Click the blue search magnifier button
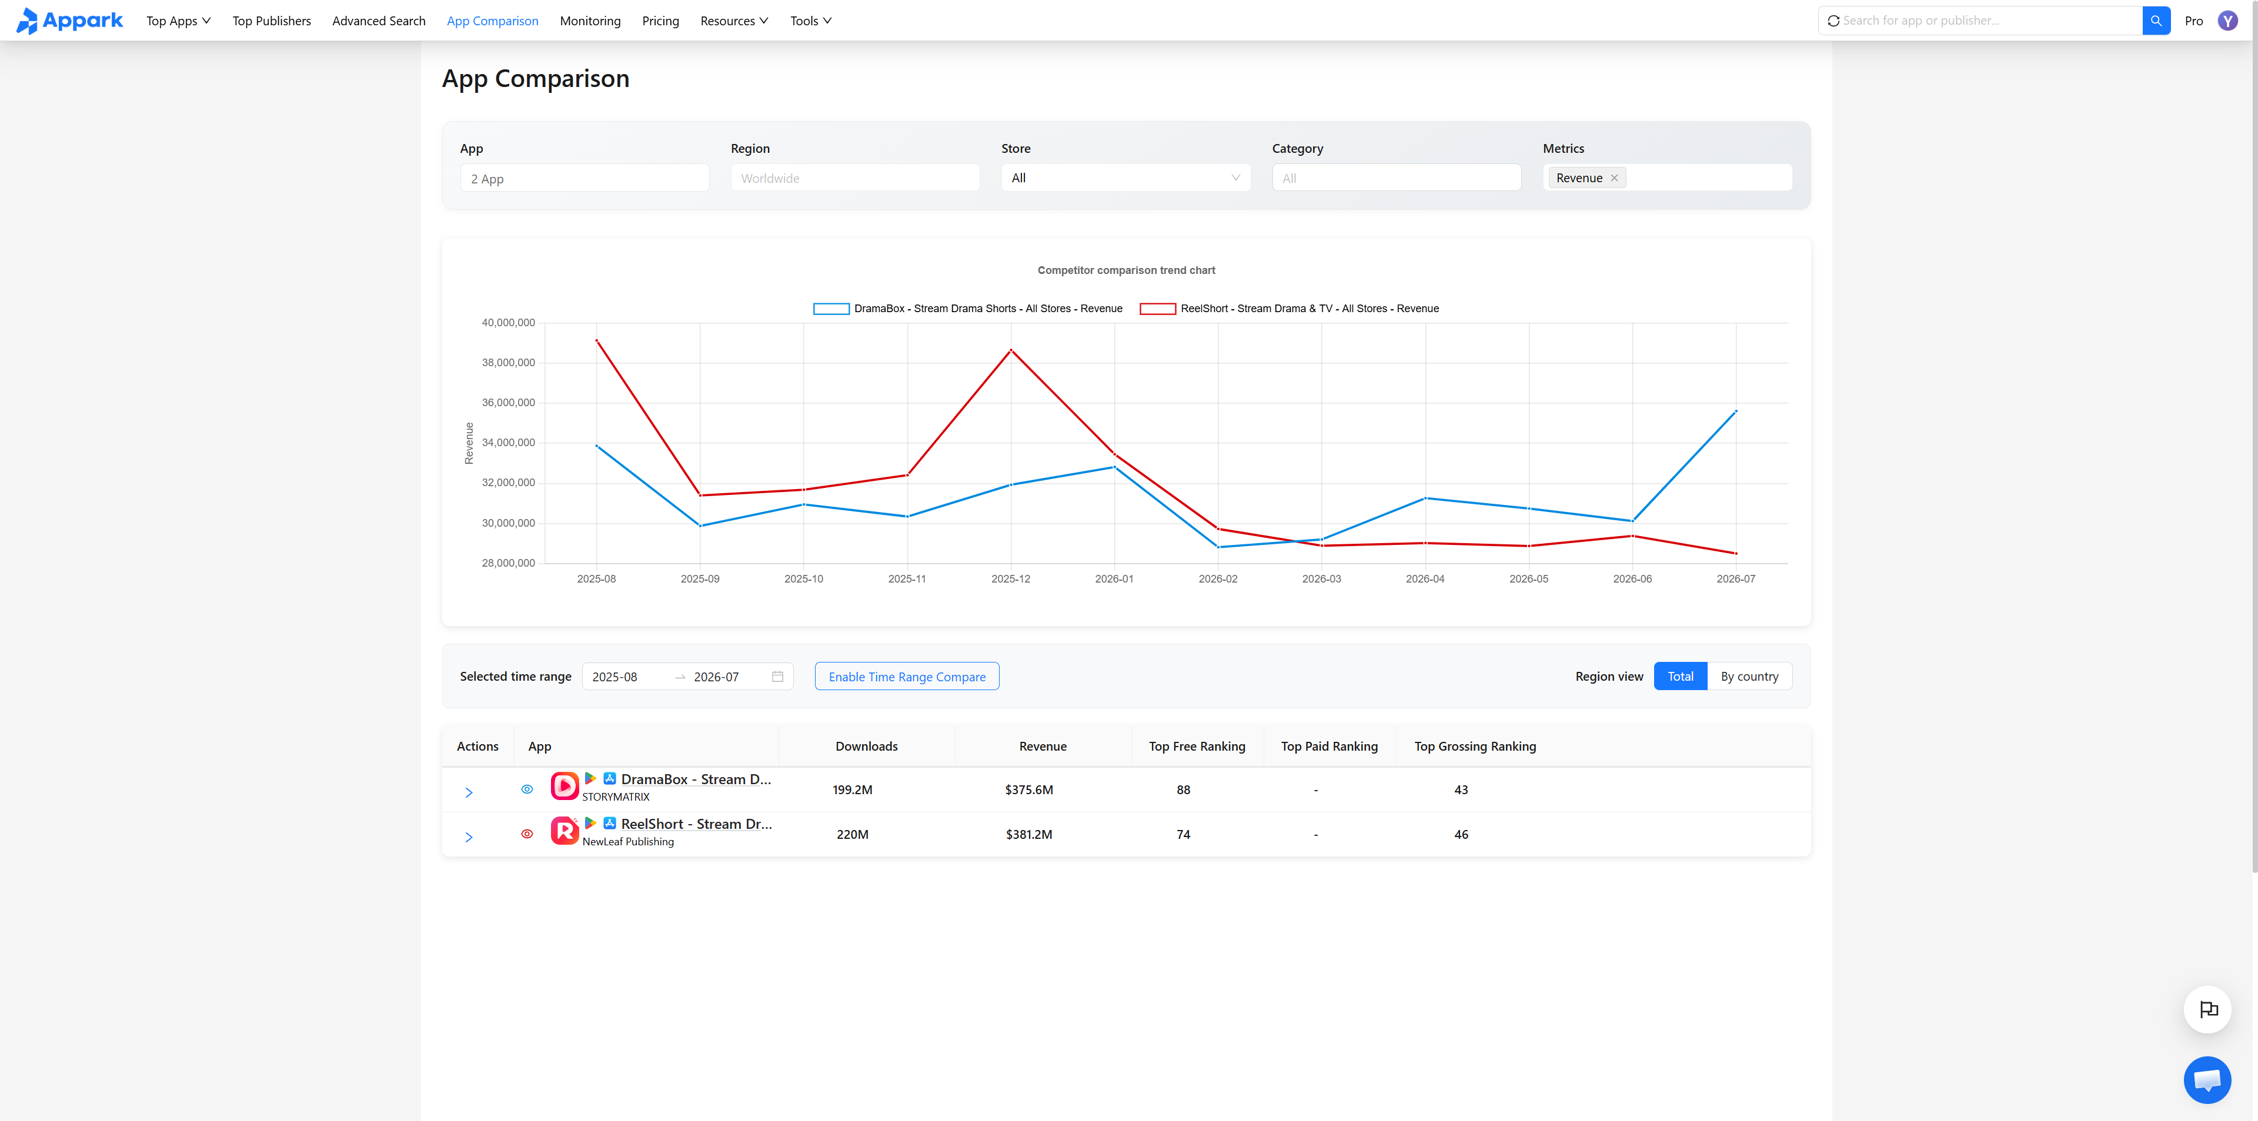The height and width of the screenshot is (1121, 2258). click(2156, 20)
